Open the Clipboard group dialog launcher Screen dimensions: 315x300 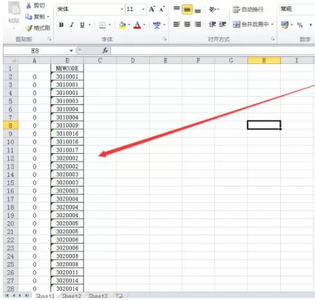[49, 40]
